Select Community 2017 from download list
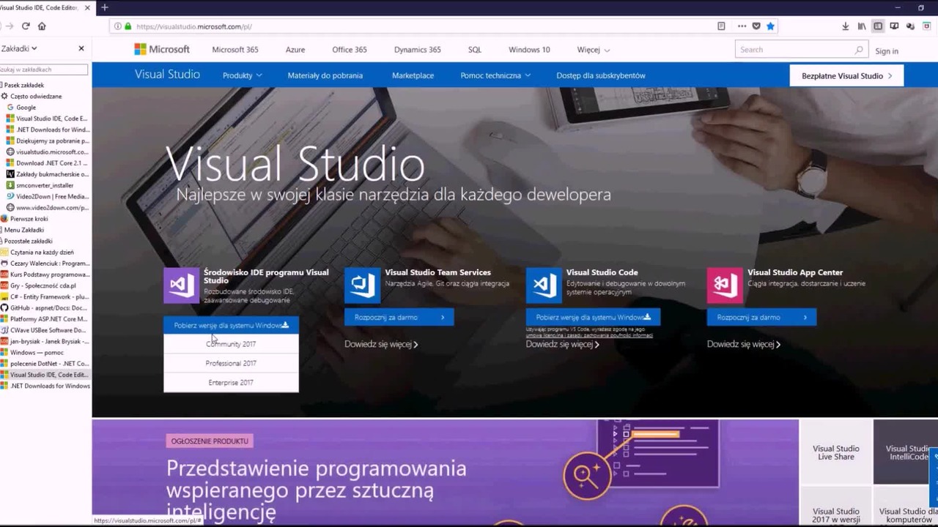938x527 pixels. click(231, 344)
